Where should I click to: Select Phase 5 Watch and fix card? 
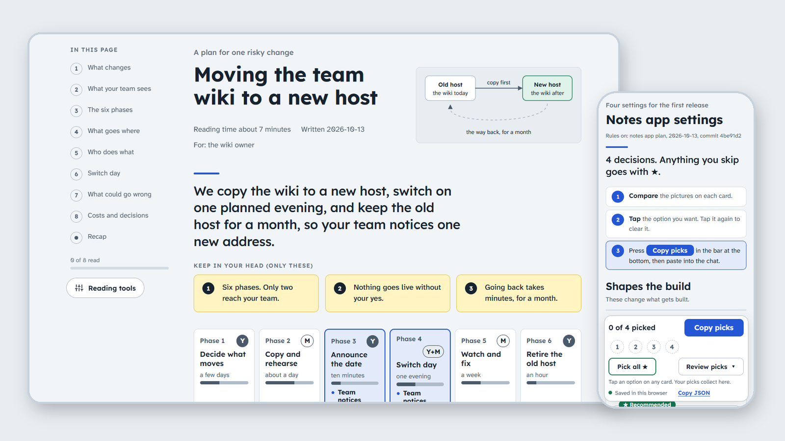click(485, 366)
